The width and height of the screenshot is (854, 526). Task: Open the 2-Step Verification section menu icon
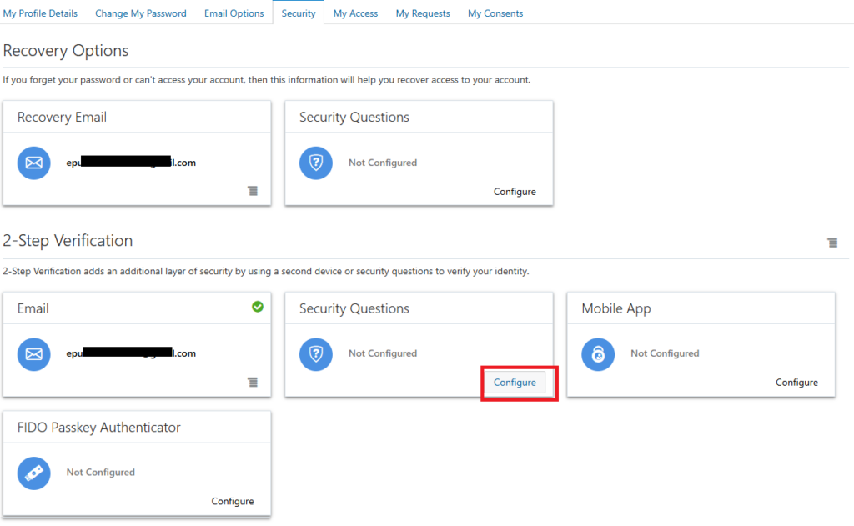pos(832,243)
